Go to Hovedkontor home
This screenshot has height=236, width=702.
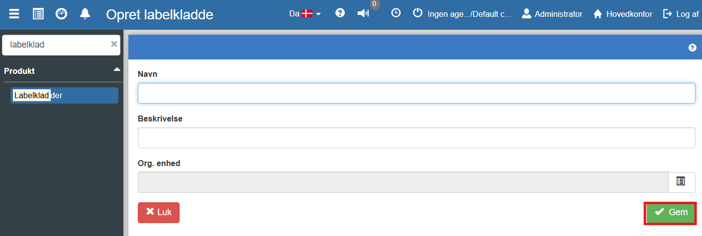[622, 14]
